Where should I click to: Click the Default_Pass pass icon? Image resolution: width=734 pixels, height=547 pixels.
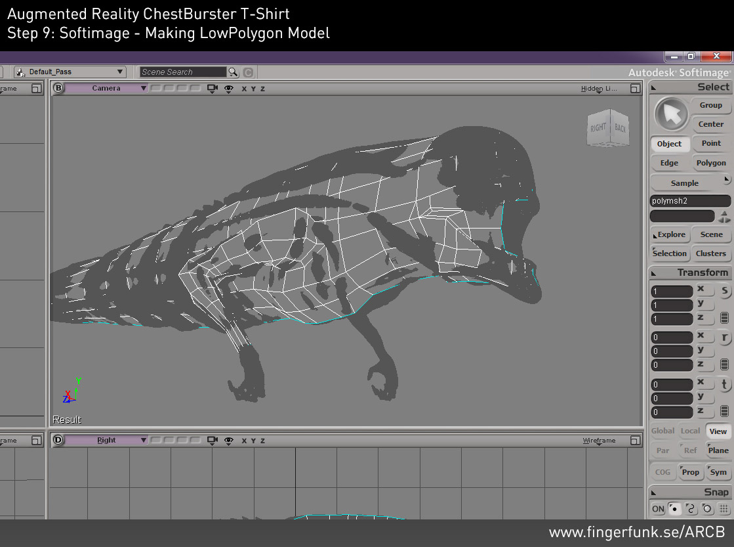(20, 72)
